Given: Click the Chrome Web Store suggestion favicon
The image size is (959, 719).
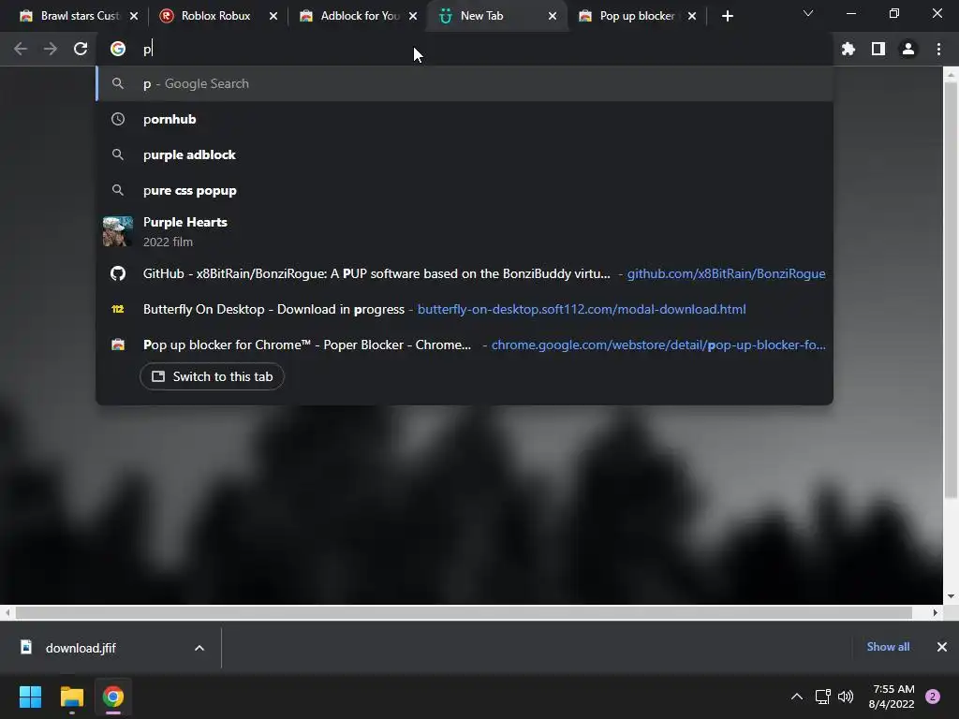Looking at the screenshot, I should click(x=118, y=345).
